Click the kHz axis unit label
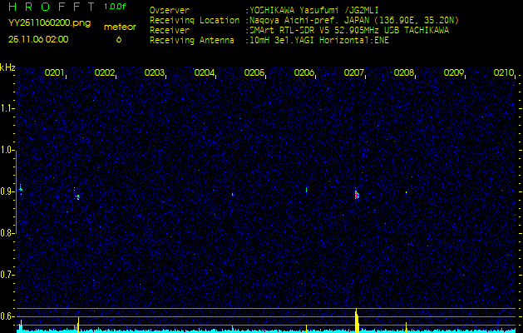The height and width of the screenshot is (333, 523). click(x=7, y=67)
